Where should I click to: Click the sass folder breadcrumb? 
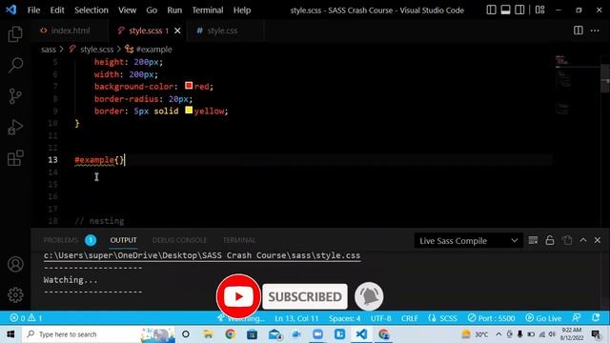pos(49,50)
